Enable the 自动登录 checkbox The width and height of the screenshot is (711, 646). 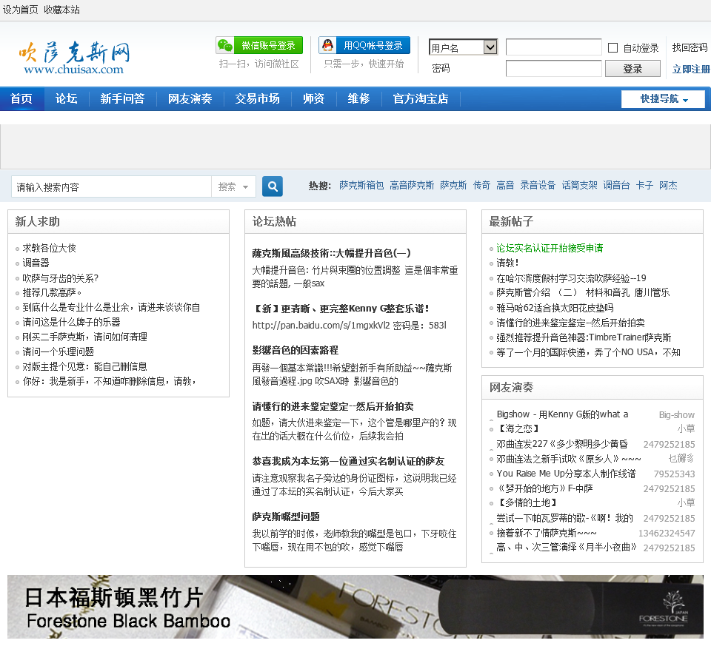pyautogui.click(x=612, y=48)
